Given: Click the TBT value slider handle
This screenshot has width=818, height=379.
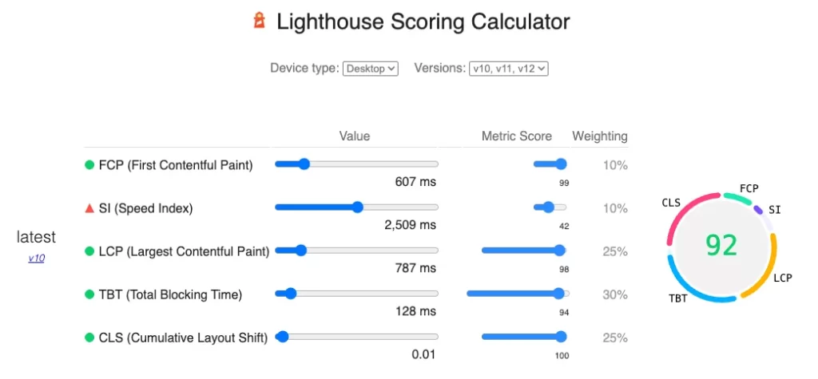Looking at the screenshot, I should (x=291, y=294).
